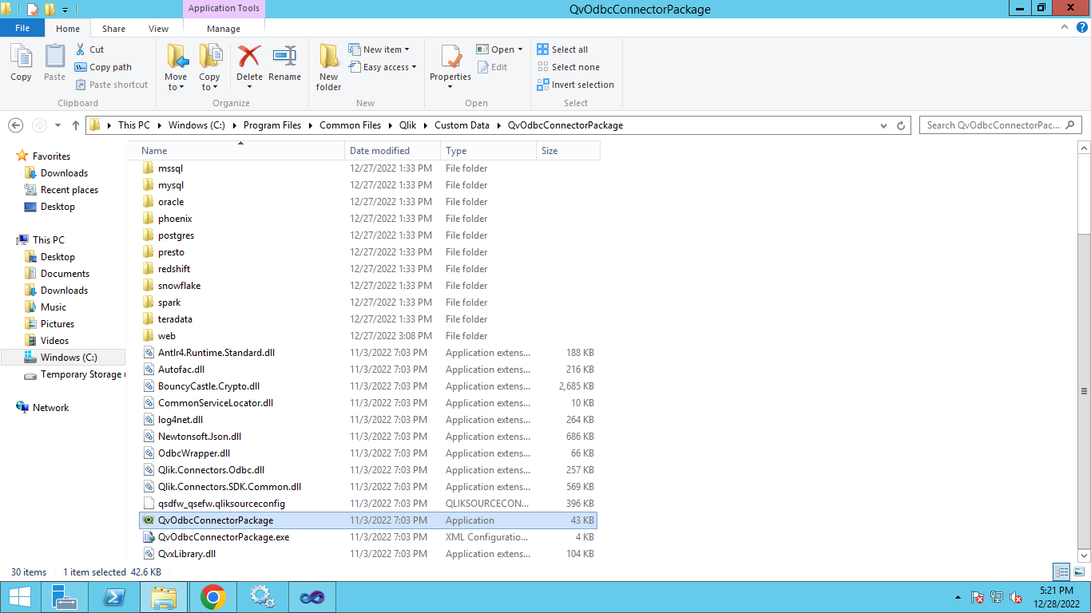Click Common Files in the address path
The image size is (1091, 613).
coord(350,125)
